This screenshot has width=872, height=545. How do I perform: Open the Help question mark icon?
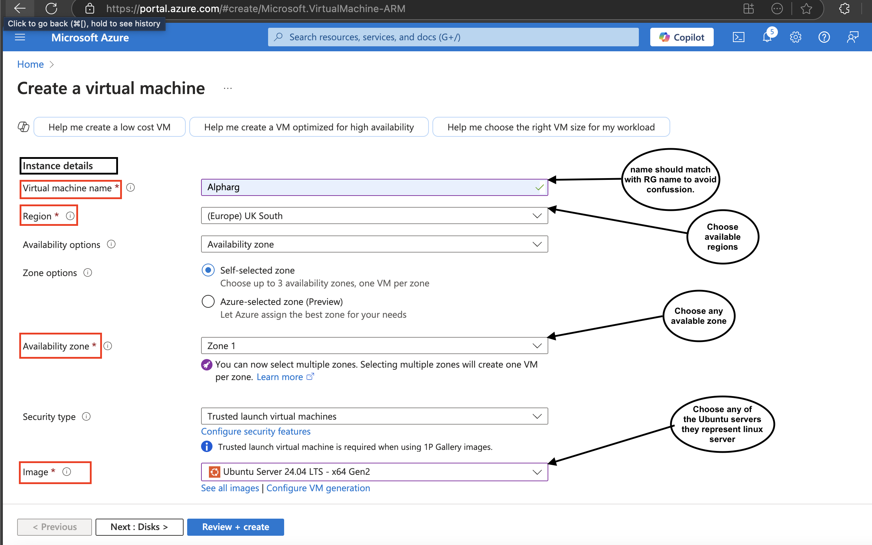click(x=824, y=37)
